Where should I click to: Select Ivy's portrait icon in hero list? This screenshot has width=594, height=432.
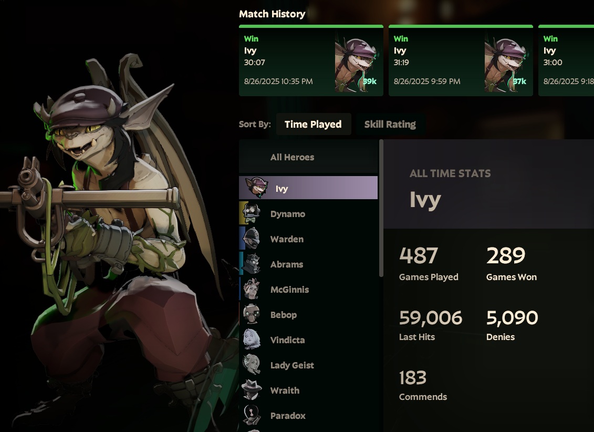pyautogui.click(x=256, y=188)
